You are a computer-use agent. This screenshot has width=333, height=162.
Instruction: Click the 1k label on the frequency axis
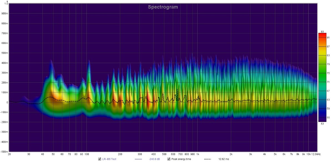(x=198, y=154)
